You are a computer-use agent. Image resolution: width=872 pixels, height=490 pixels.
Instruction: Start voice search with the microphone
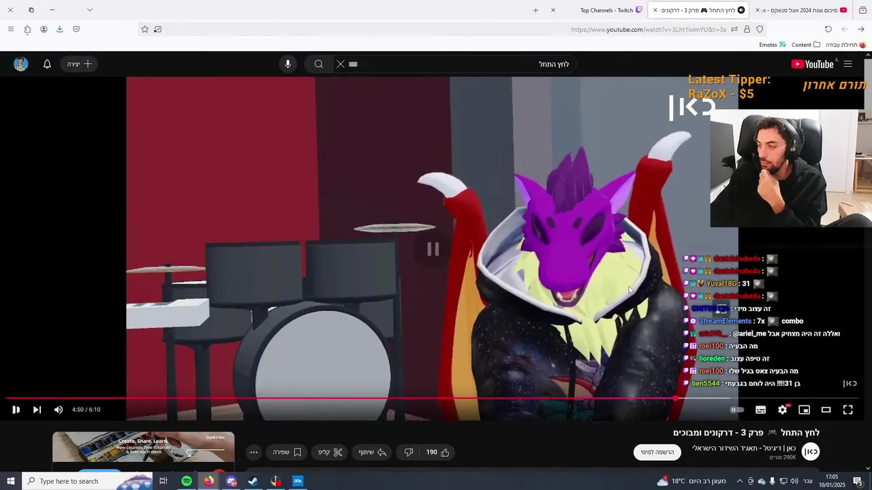(287, 64)
